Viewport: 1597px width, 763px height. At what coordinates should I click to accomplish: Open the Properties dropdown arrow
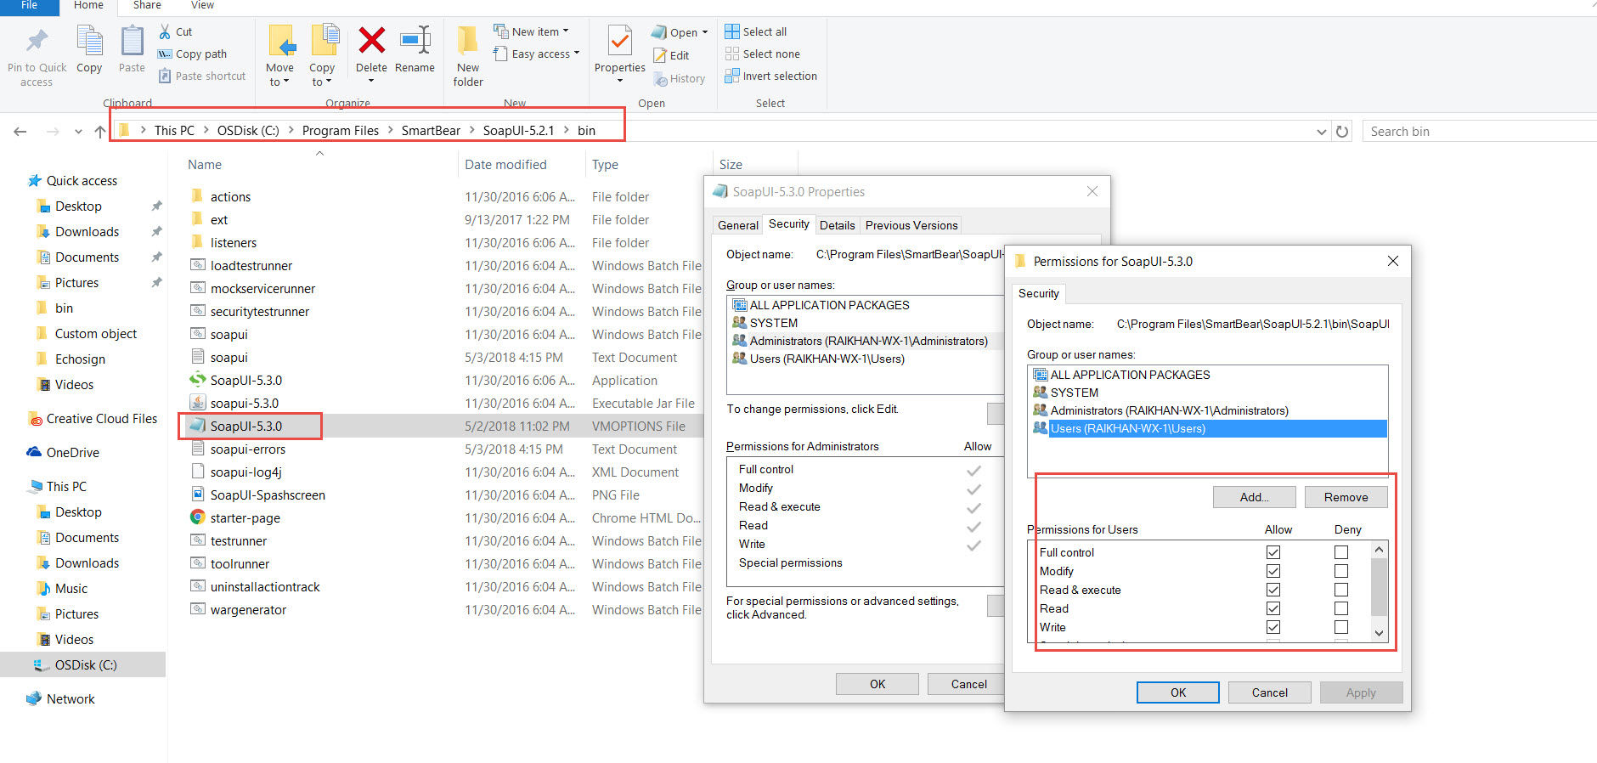pos(620,82)
